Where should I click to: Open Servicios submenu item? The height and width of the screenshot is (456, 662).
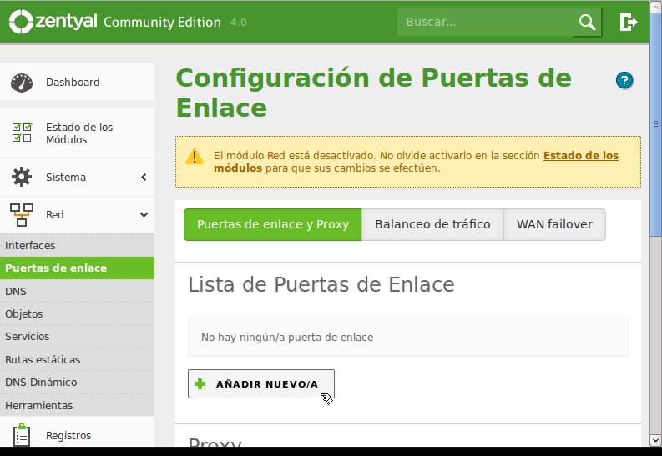pyautogui.click(x=78, y=336)
